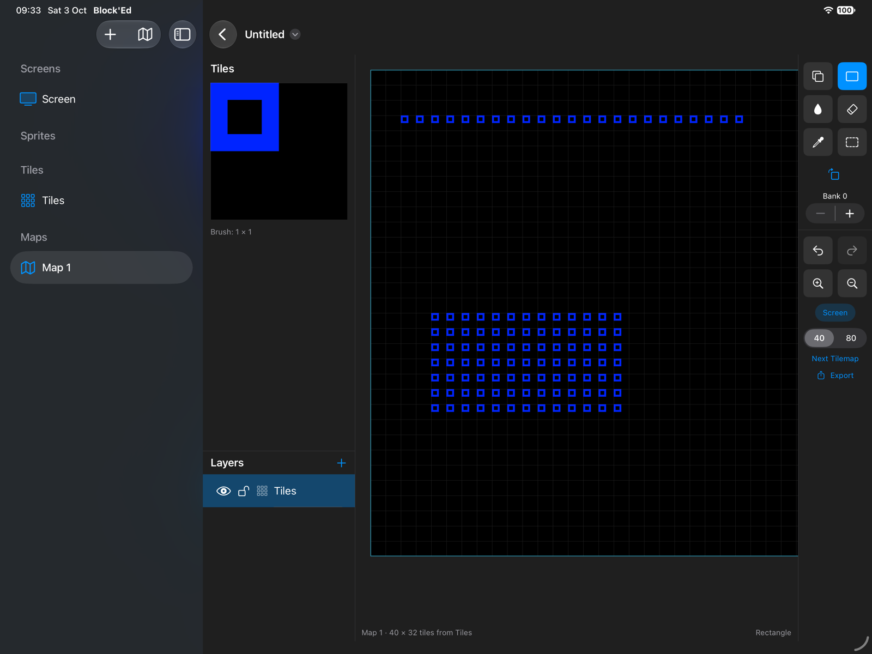Screen dimensions: 872x654
Task: Select the marquee selection tool
Action: tap(852, 142)
